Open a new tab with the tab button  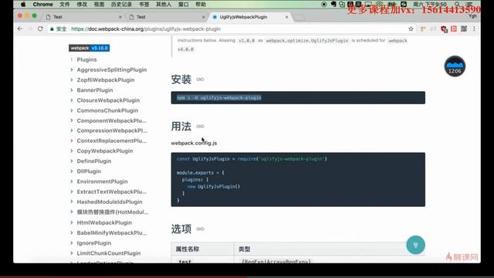[299, 17]
